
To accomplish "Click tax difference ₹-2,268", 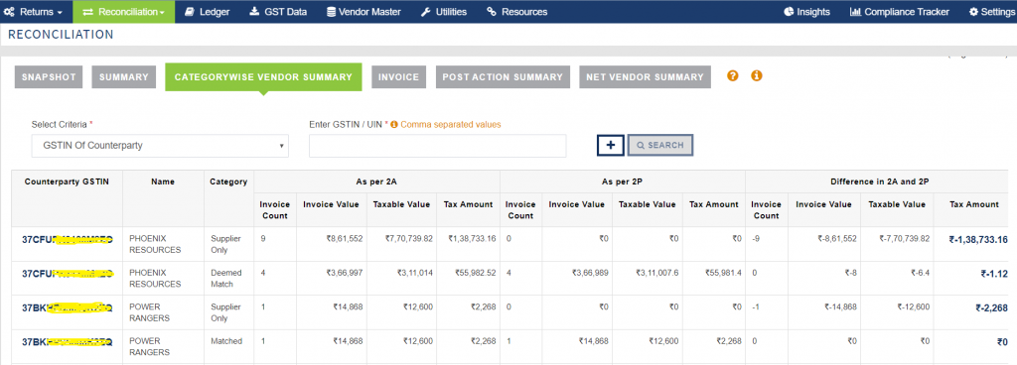I will [992, 308].
